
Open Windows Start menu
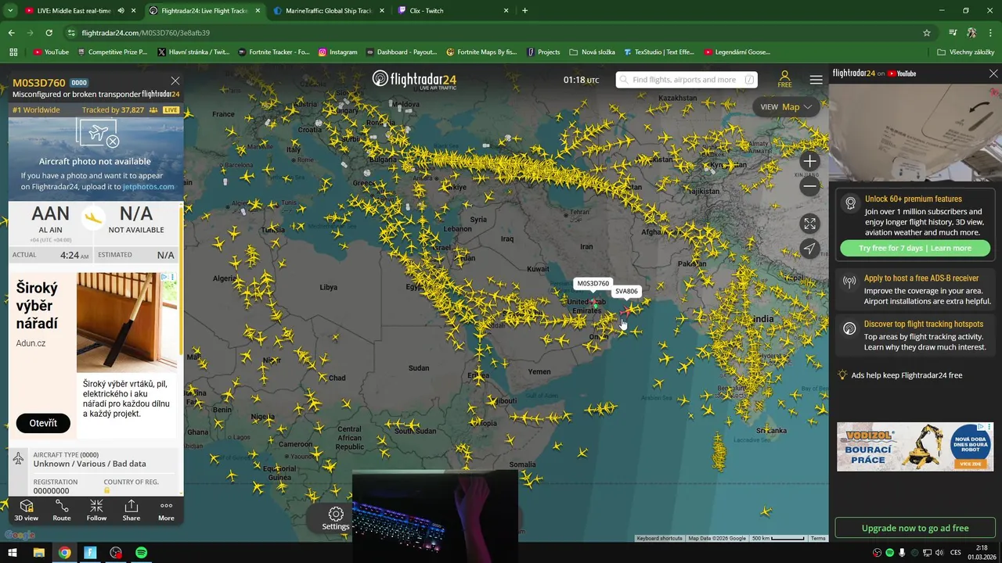(13, 553)
